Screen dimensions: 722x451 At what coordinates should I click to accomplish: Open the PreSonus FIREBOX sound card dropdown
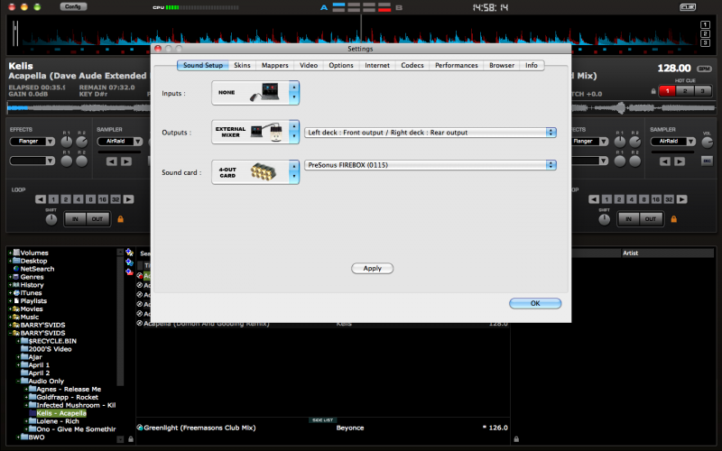click(x=430, y=165)
